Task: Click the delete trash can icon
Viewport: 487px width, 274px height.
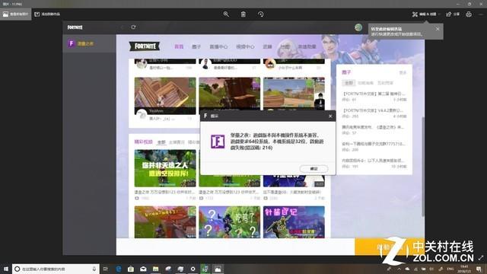Action: click(243, 14)
